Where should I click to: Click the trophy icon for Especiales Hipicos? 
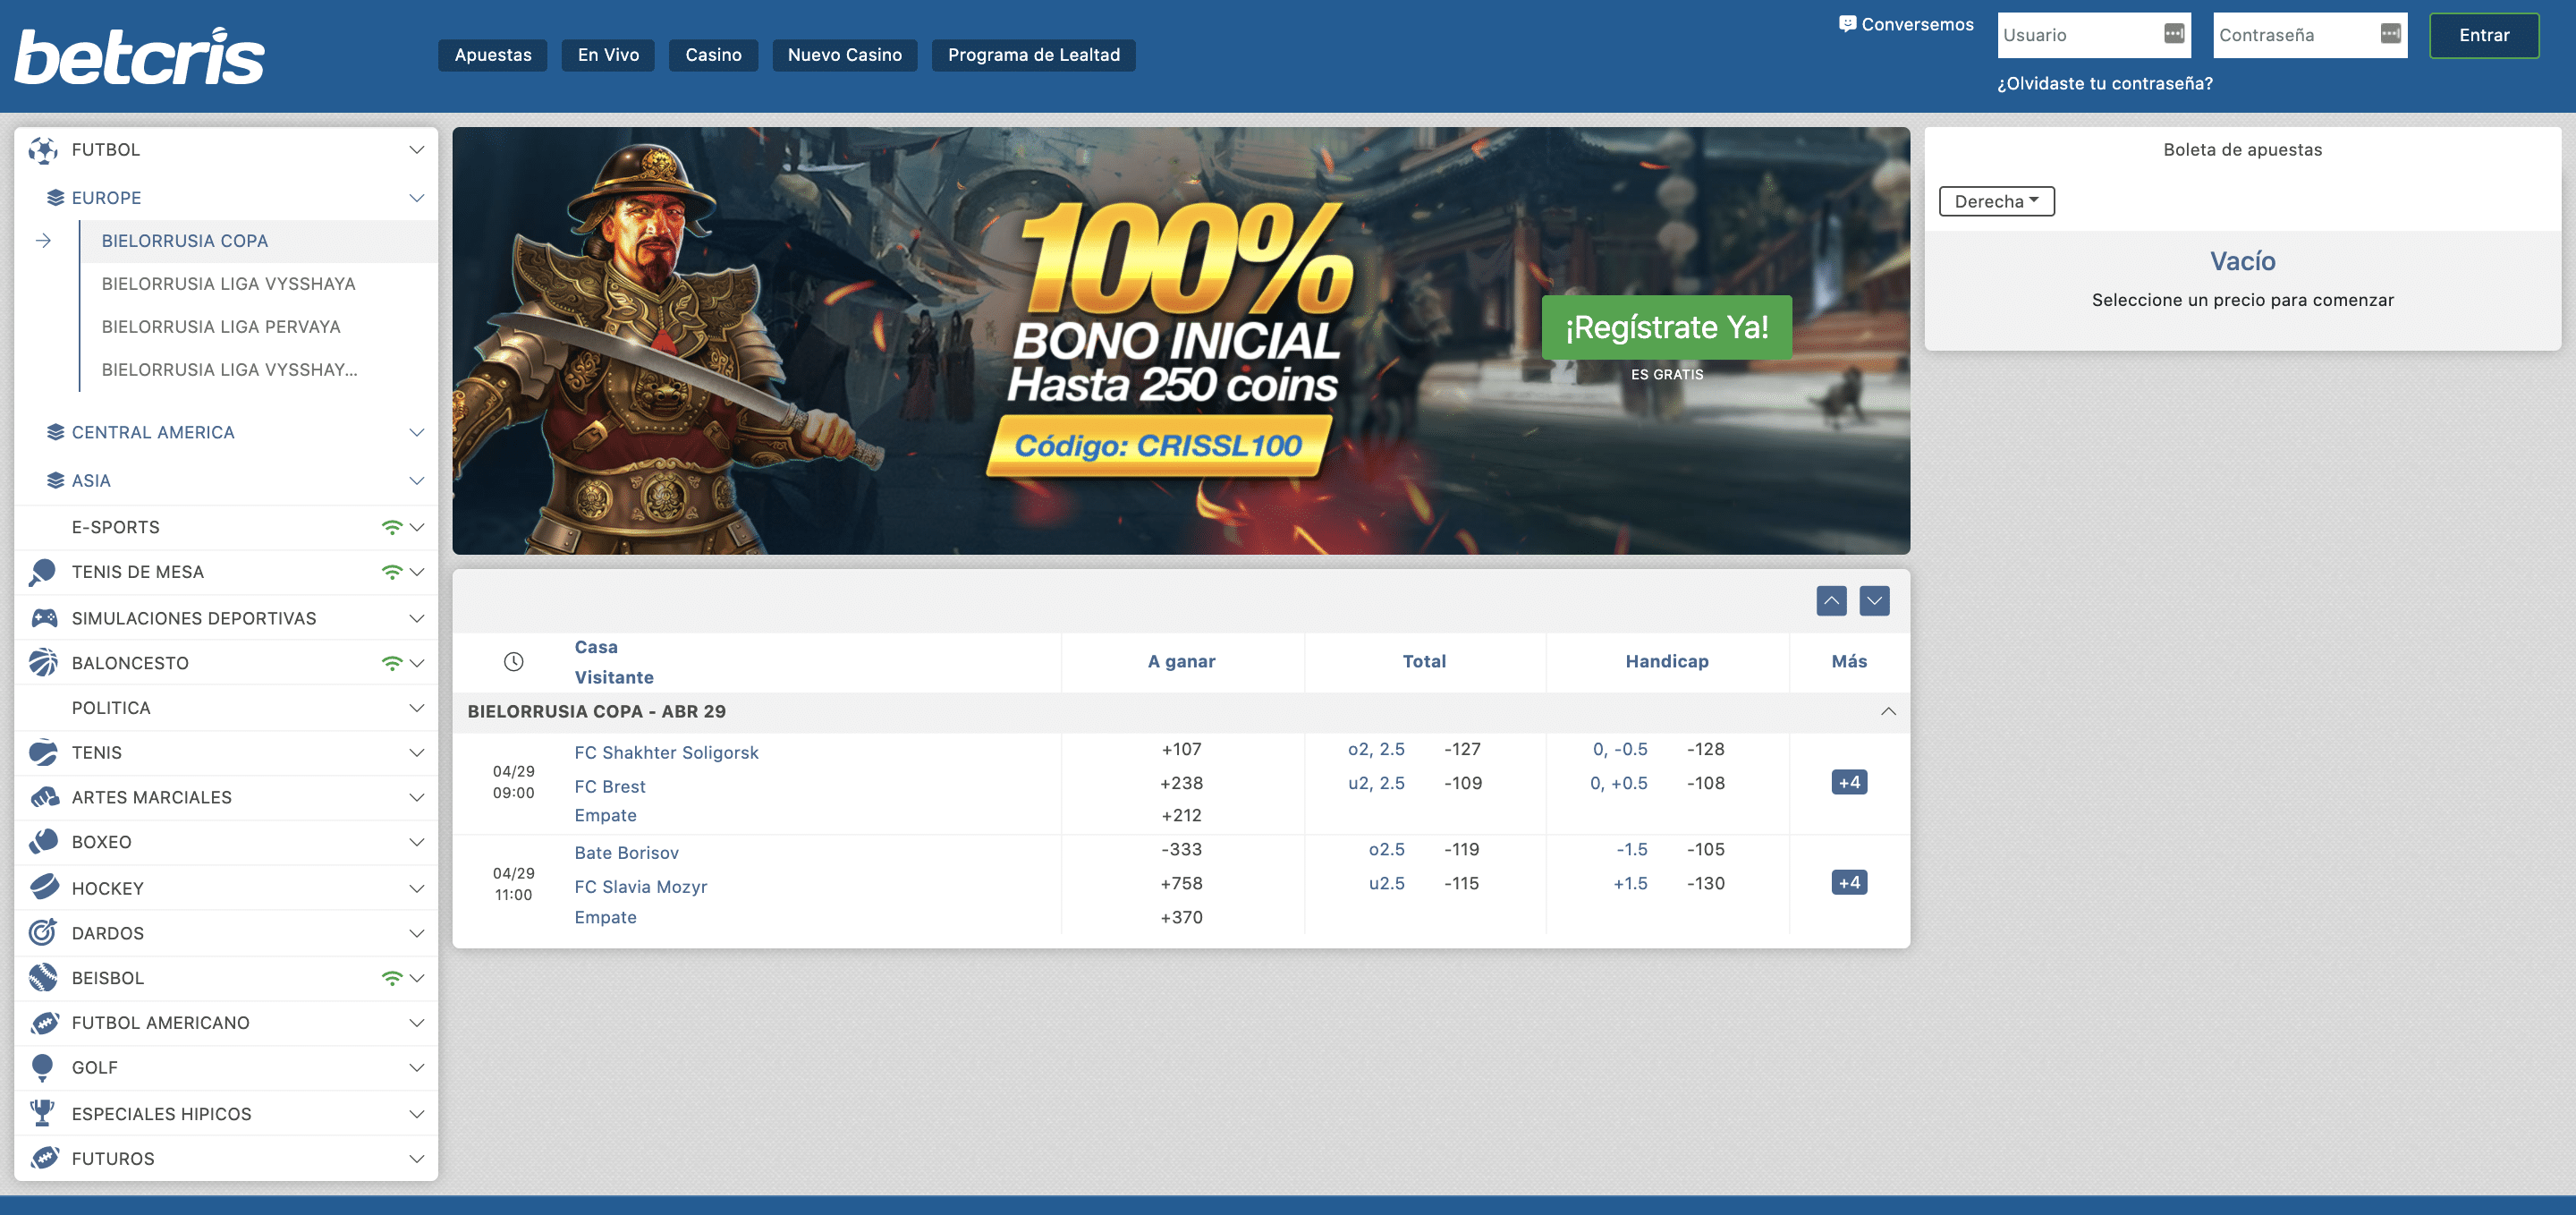tap(43, 1113)
